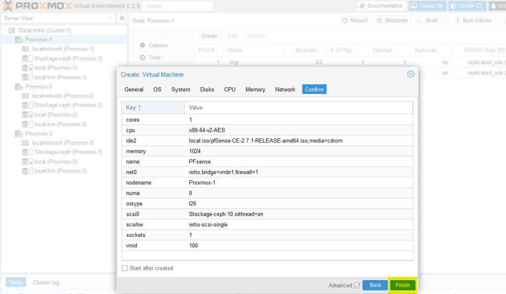Click the local-lvm (Proxmox-2) storage icon

pyautogui.click(x=27, y=124)
